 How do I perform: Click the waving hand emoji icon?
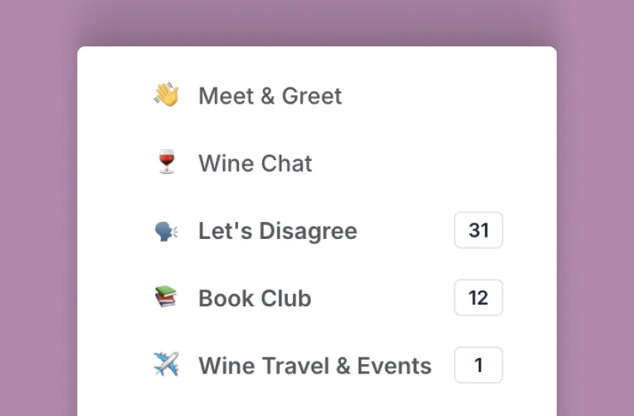tap(166, 96)
